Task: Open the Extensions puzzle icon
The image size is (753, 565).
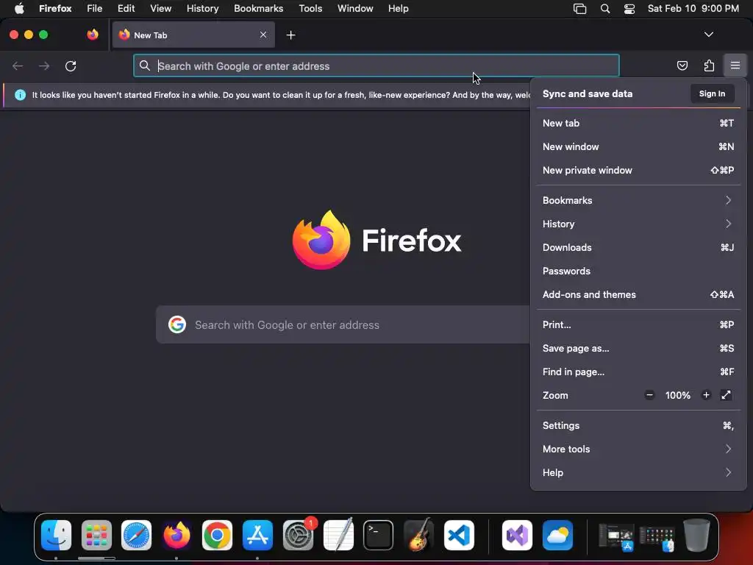Action: tap(709, 65)
